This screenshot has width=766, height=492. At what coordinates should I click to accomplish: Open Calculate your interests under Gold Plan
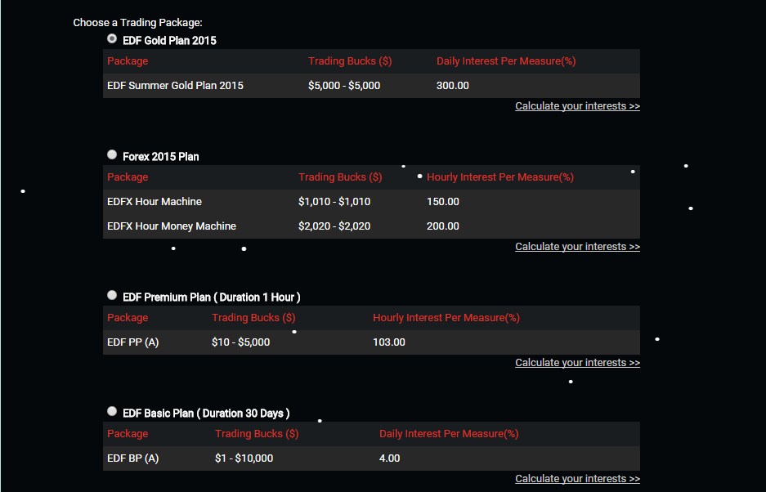(577, 106)
